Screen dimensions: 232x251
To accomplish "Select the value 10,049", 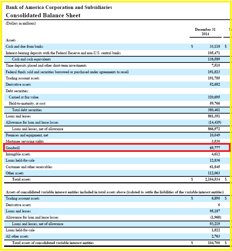I will coord(215,135).
